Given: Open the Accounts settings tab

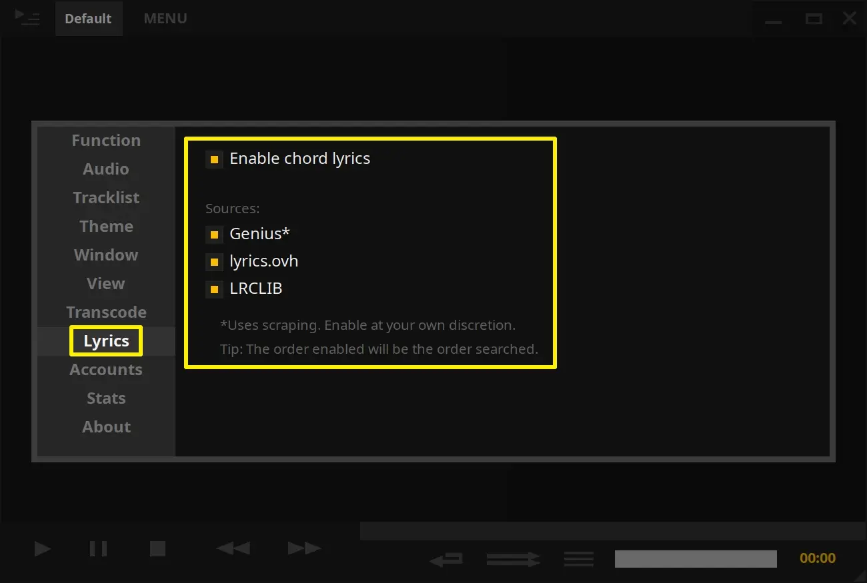Looking at the screenshot, I should (x=106, y=370).
